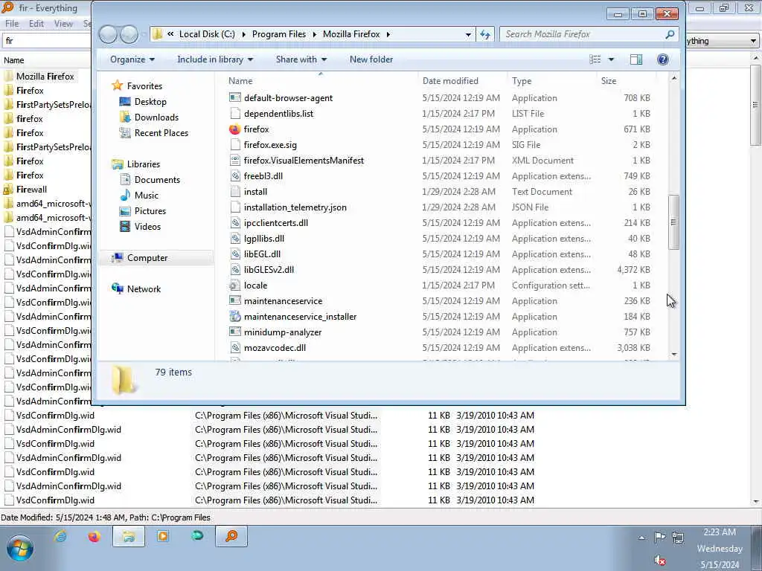Select libGLESv2.dll in file list
762x571 pixels.
269,269
